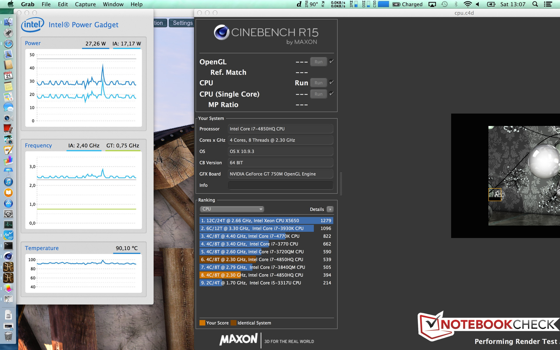Open the Ranking CPU dropdown

click(232, 209)
